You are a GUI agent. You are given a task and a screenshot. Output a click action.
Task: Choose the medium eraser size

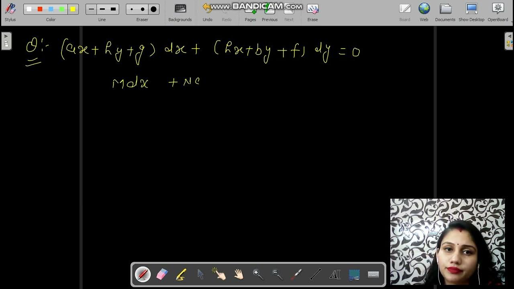(143, 9)
